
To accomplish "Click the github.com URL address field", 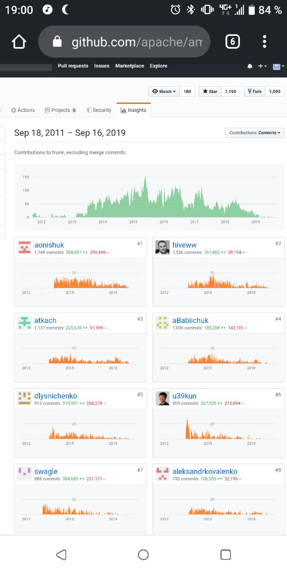I will click(124, 42).
